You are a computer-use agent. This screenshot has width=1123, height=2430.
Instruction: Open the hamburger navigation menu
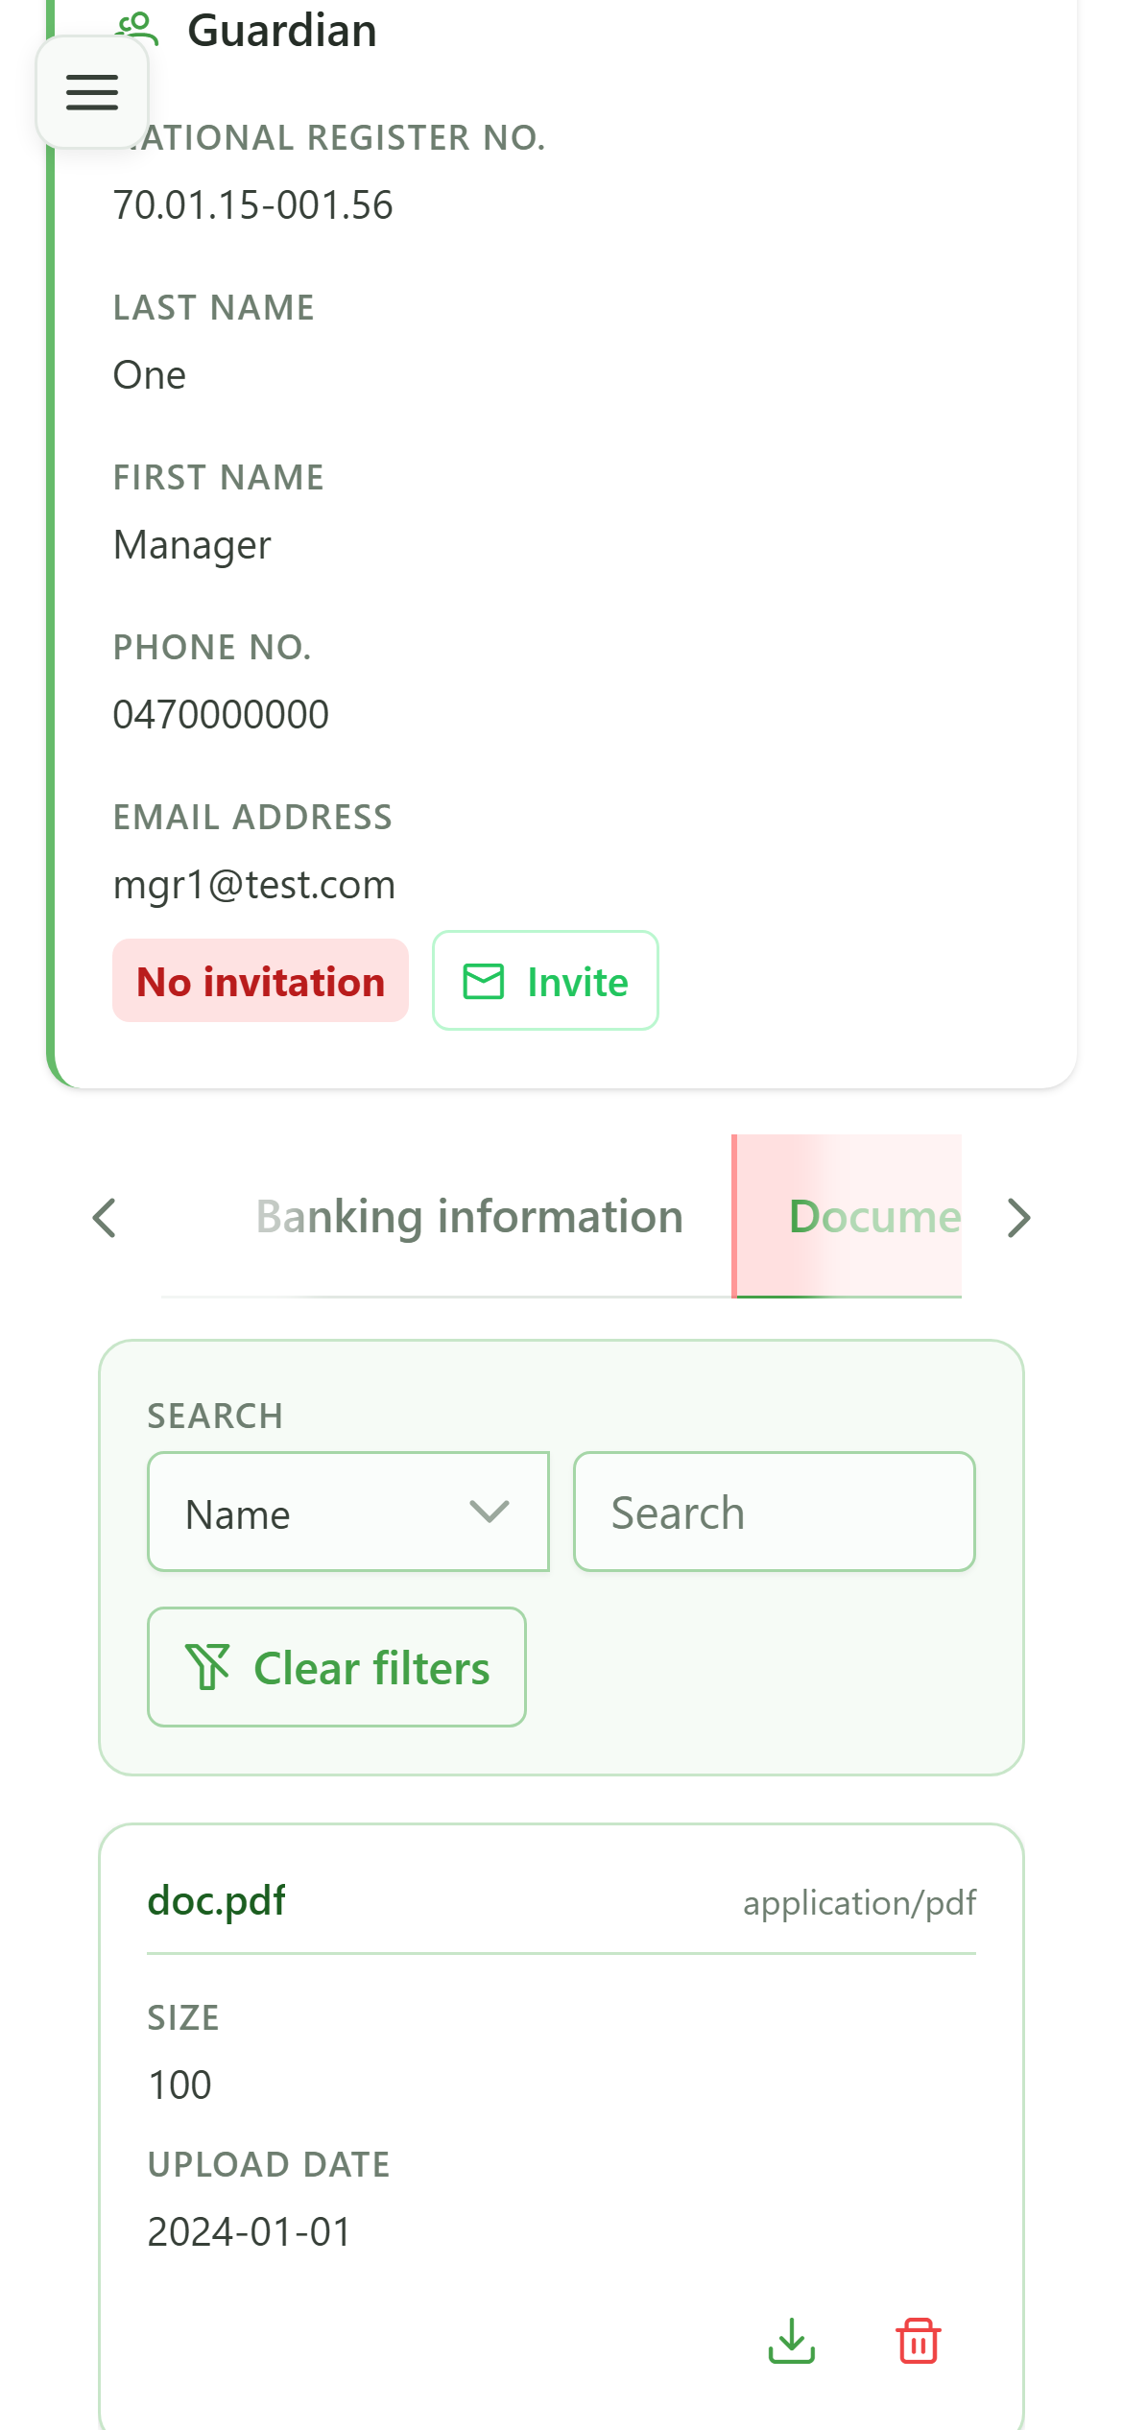coord(92,92)
